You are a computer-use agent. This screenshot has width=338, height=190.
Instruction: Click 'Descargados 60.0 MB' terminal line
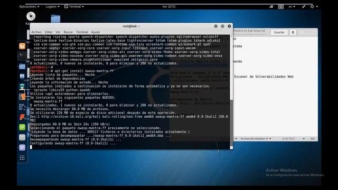[70, 125]
